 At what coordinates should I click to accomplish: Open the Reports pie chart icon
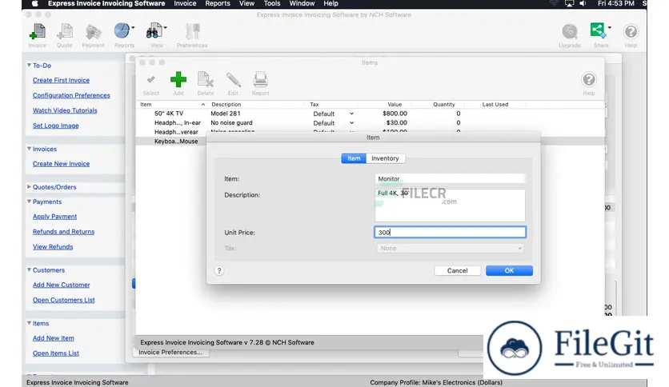point(122,31)
